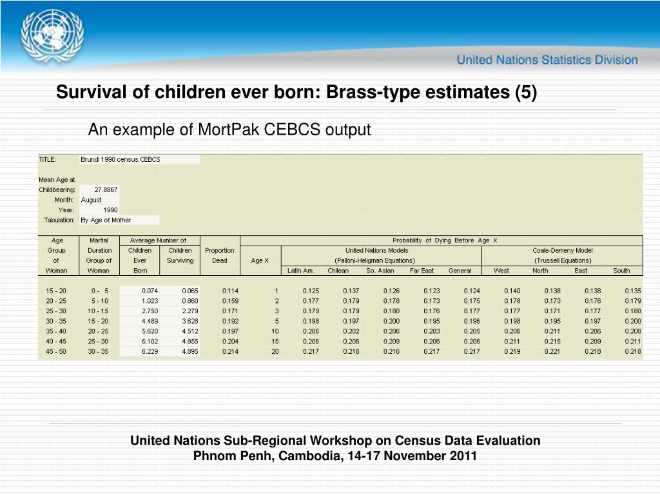Select the age group cell '45 - 50'

point(56,351)
